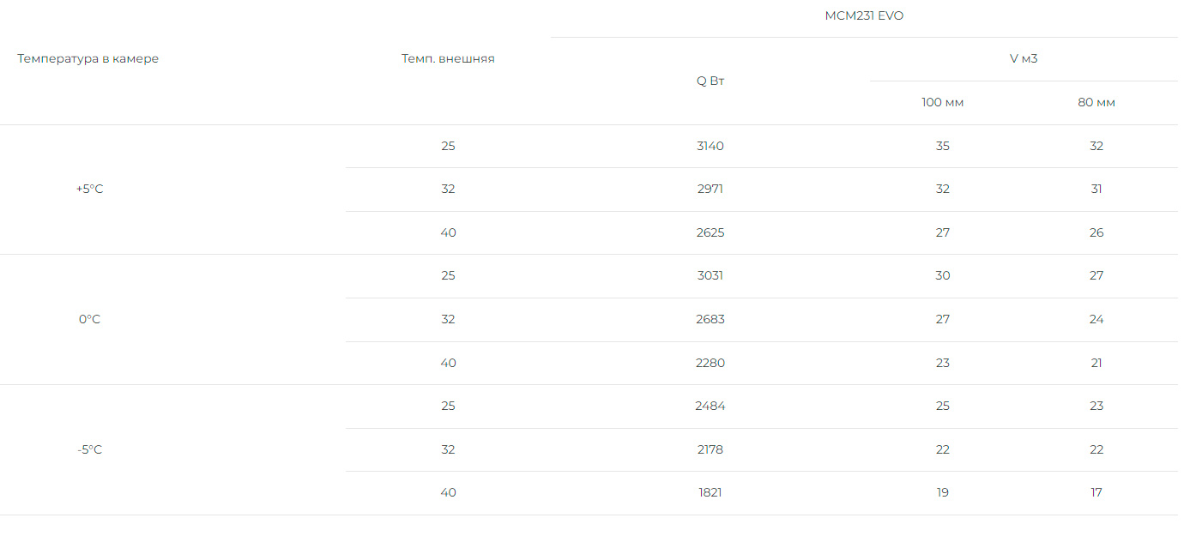Screen dimensions: 1184x542
Task: Select the MCM231 EVO model header
Action: click(x=864, y=16)
